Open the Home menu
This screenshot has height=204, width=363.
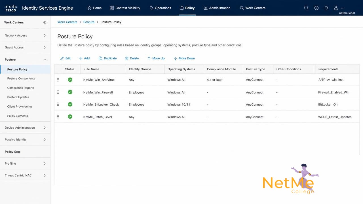[x=95, y=8]
